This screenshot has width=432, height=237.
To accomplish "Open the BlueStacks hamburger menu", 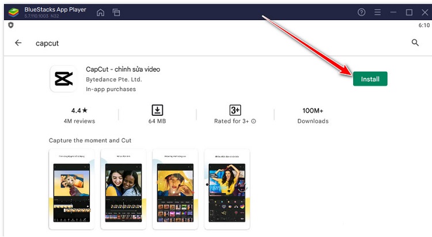I will click(x=377, y=12).
